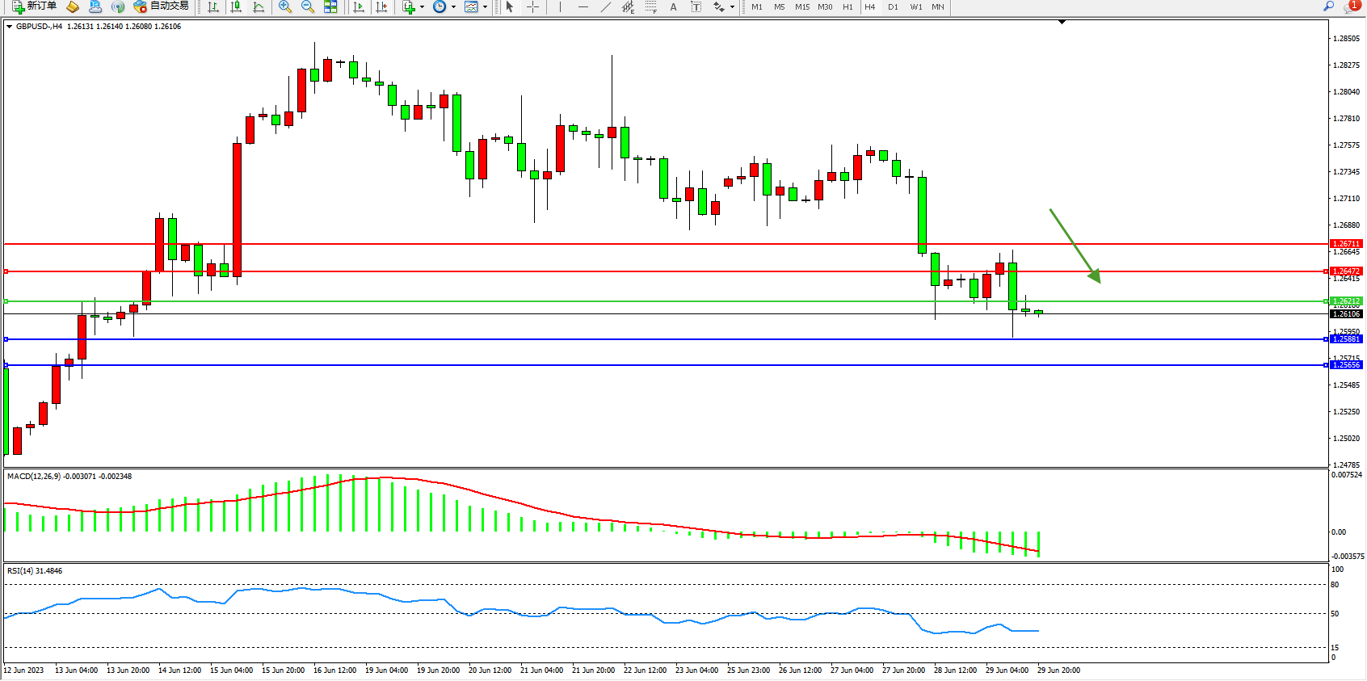
Task: Tile chart windows icon
Action: click(330, 6)
